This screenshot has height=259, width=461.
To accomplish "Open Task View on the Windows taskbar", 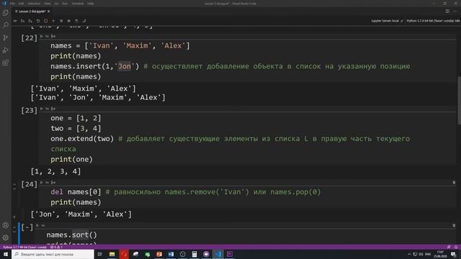I will point(99,254).
